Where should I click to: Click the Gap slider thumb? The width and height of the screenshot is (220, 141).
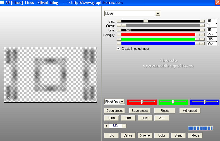[x=146, y=21]
